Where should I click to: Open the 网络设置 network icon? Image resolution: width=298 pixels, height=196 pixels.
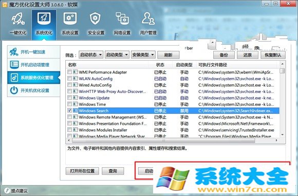[122, 18]
